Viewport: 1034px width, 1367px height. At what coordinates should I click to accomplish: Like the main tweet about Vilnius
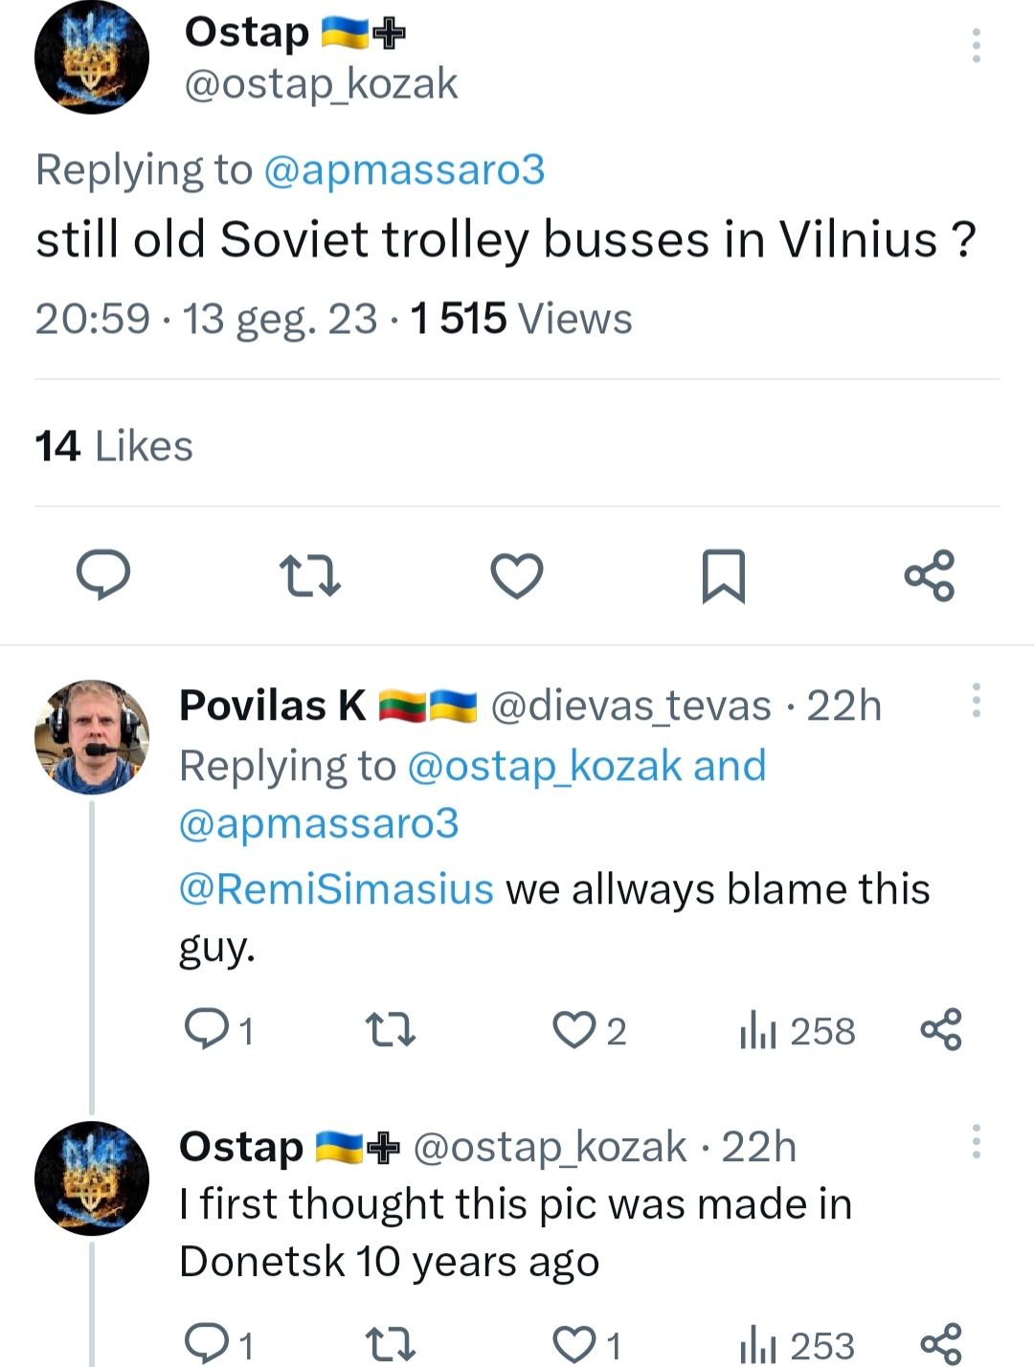(517, 576)
